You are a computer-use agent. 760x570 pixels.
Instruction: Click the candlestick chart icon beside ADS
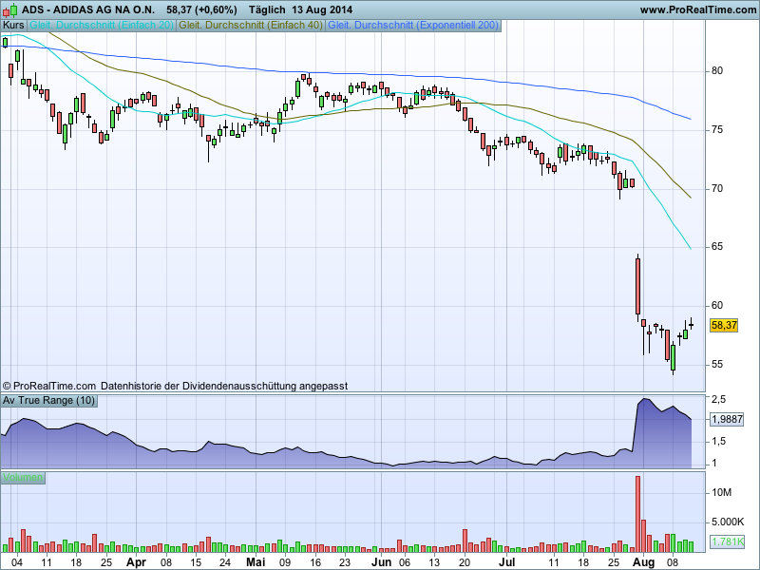[9, 9]
